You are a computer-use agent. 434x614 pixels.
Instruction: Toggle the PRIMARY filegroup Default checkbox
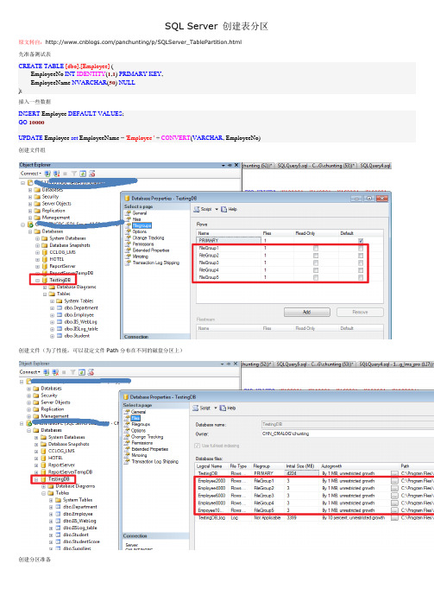pos(361,241)
